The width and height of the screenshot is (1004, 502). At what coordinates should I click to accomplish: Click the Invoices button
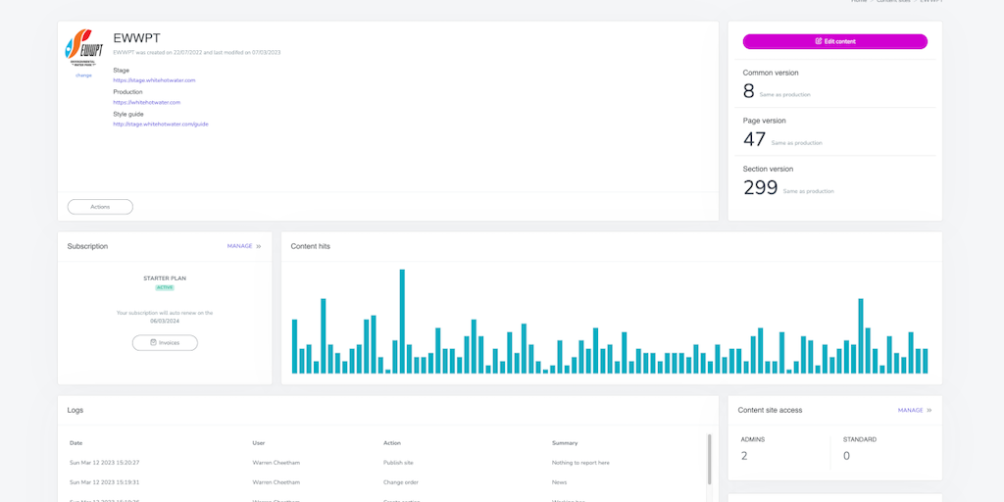(x=165, y=342)
